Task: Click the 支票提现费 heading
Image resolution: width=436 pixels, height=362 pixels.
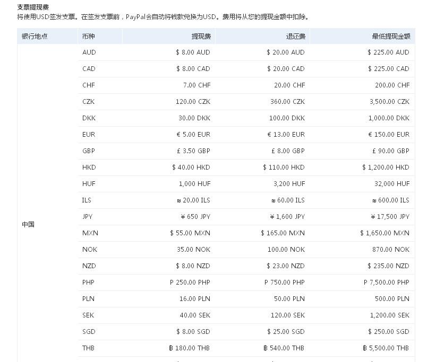Action: (x=33, y=7)
